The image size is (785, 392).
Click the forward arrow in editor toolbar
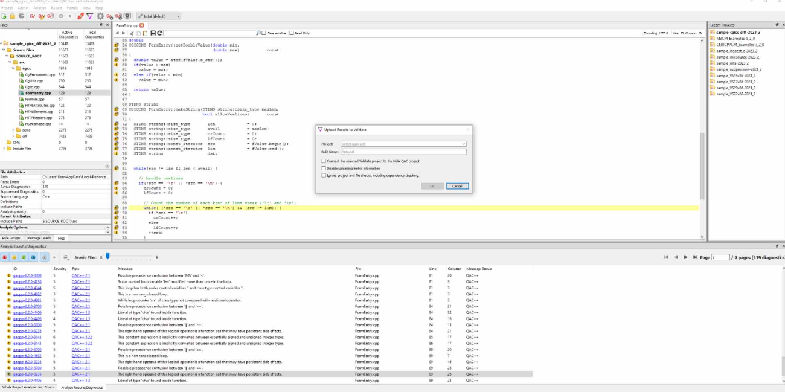(124, 33)
